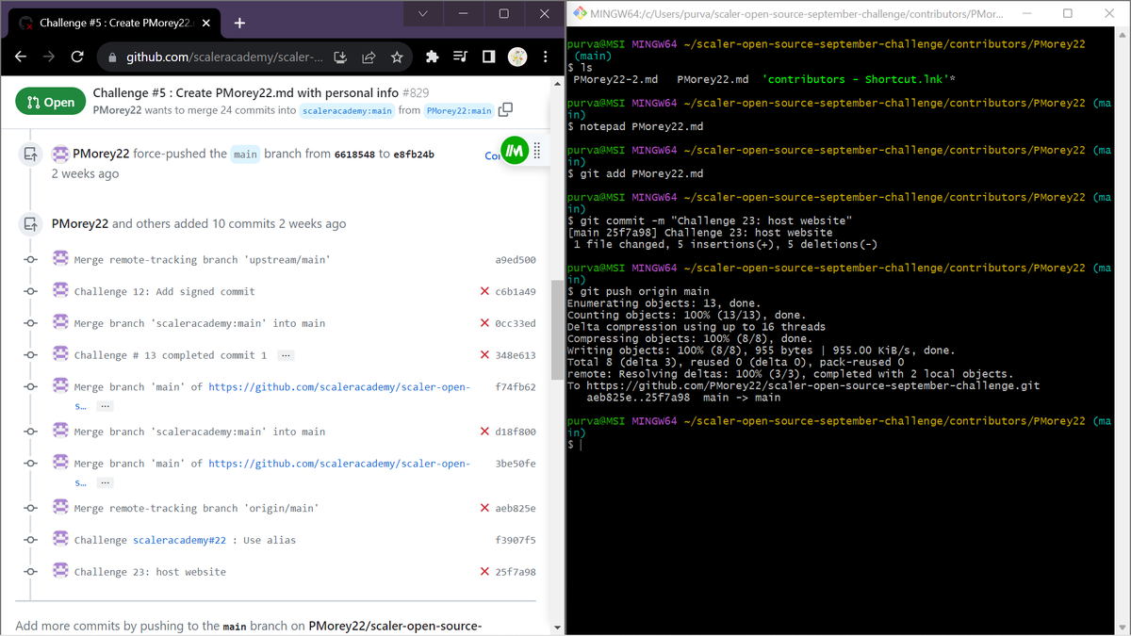Image resolution: width=1131 pixels, height=636 pixels.
Task: Open the PMorey22/scaler-open-source- repository link at bottom
Action: coord(397,626)
